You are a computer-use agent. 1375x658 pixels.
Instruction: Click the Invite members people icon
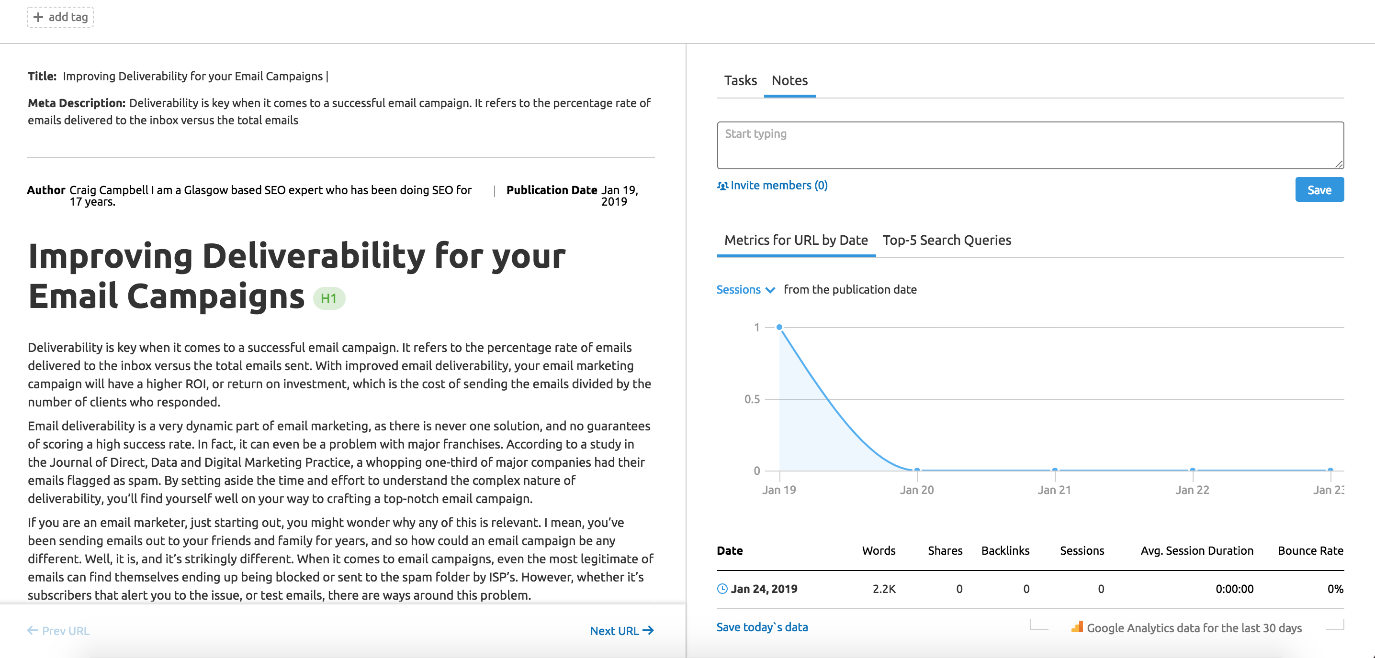point(722,186)
